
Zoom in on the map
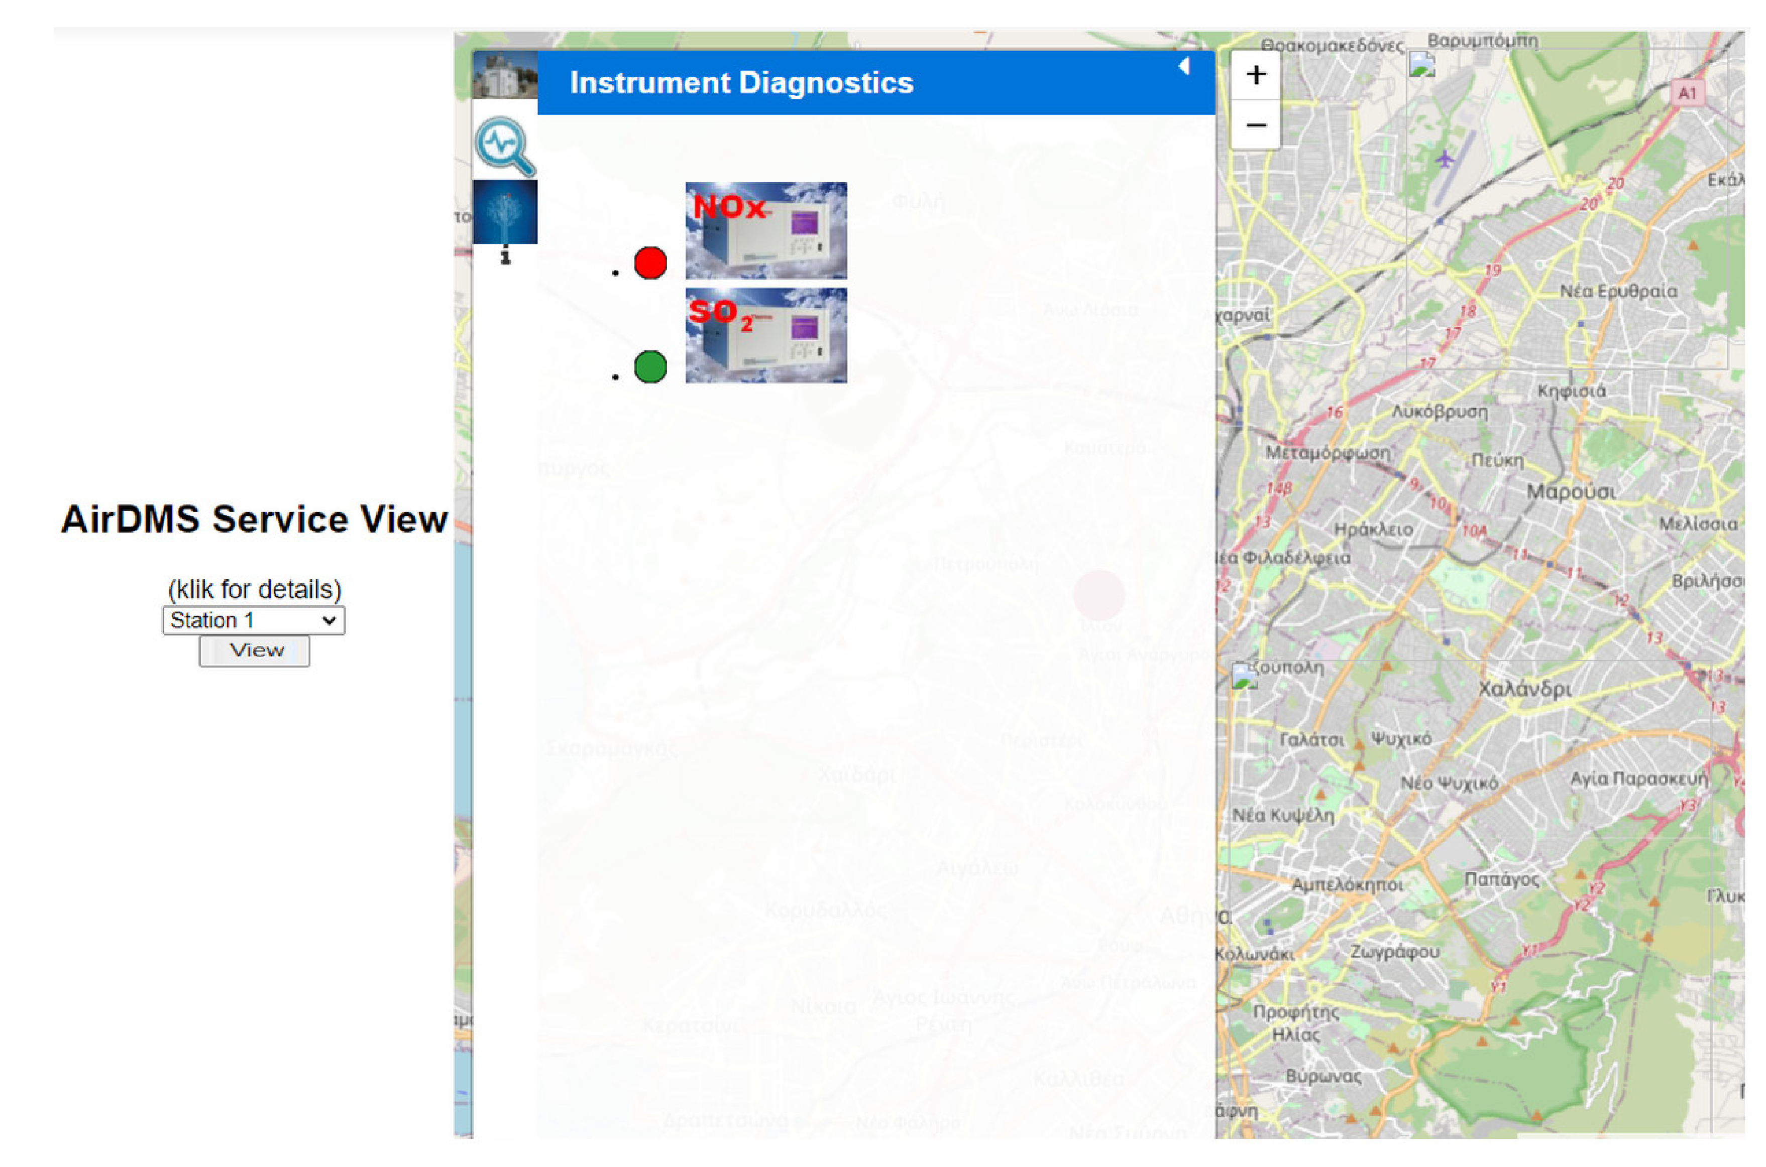[1256, 74]
